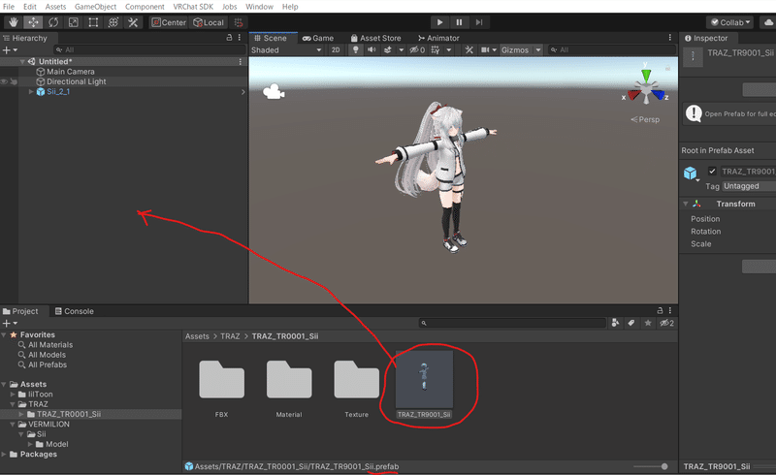Toggle Center pivot mode
This screenshot has width=776, height=475.
pos(169,22)
